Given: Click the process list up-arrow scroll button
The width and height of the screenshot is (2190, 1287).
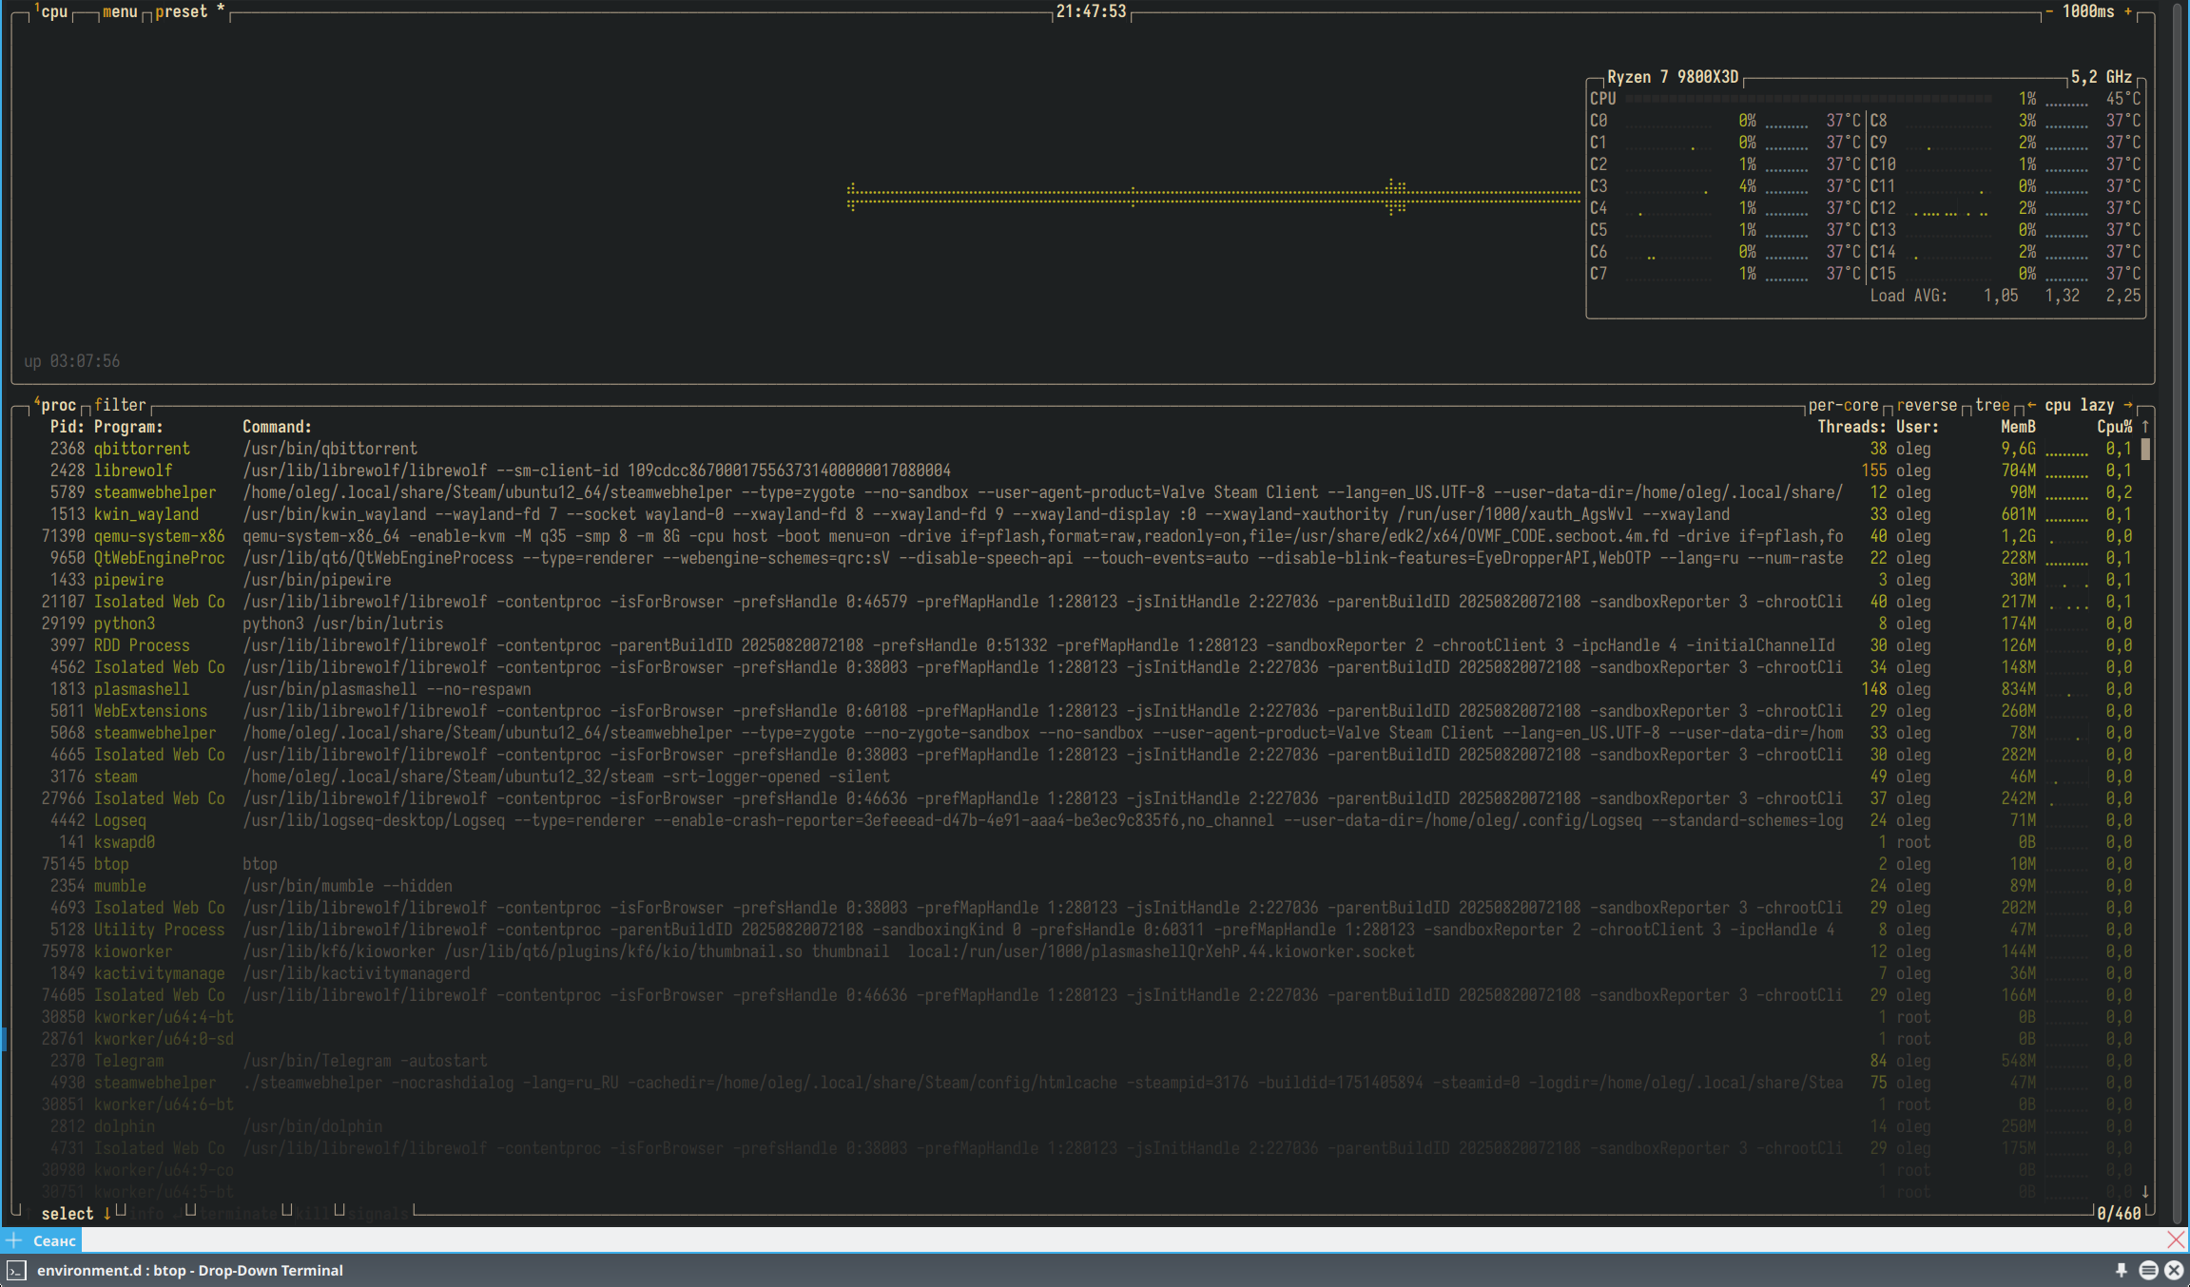Looking at the screenshot, I should pos(2145,427).
